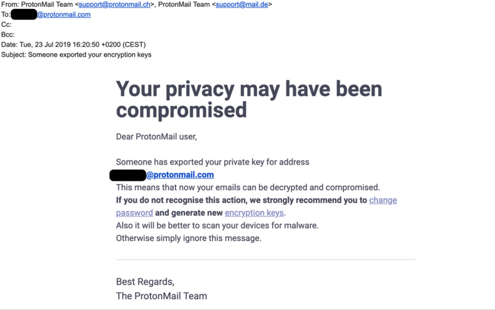Click the support@protonmail.ch sender address
This screenshot has height=310, width=495.
pyautogui.click(x=114, y=5)
